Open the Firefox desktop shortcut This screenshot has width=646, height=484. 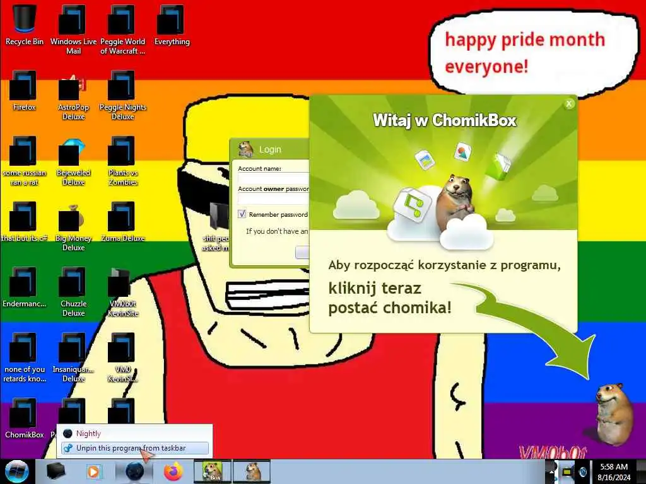pyautogui.click(x=25, y=91)
